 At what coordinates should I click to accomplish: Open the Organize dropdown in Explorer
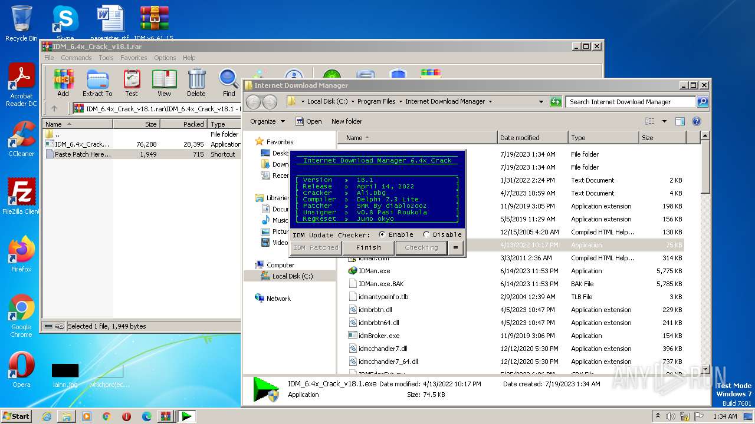click(x=267, y=121)
